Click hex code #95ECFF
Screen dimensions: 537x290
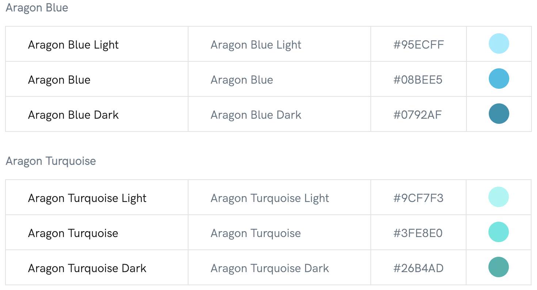[x=418, y=45]
